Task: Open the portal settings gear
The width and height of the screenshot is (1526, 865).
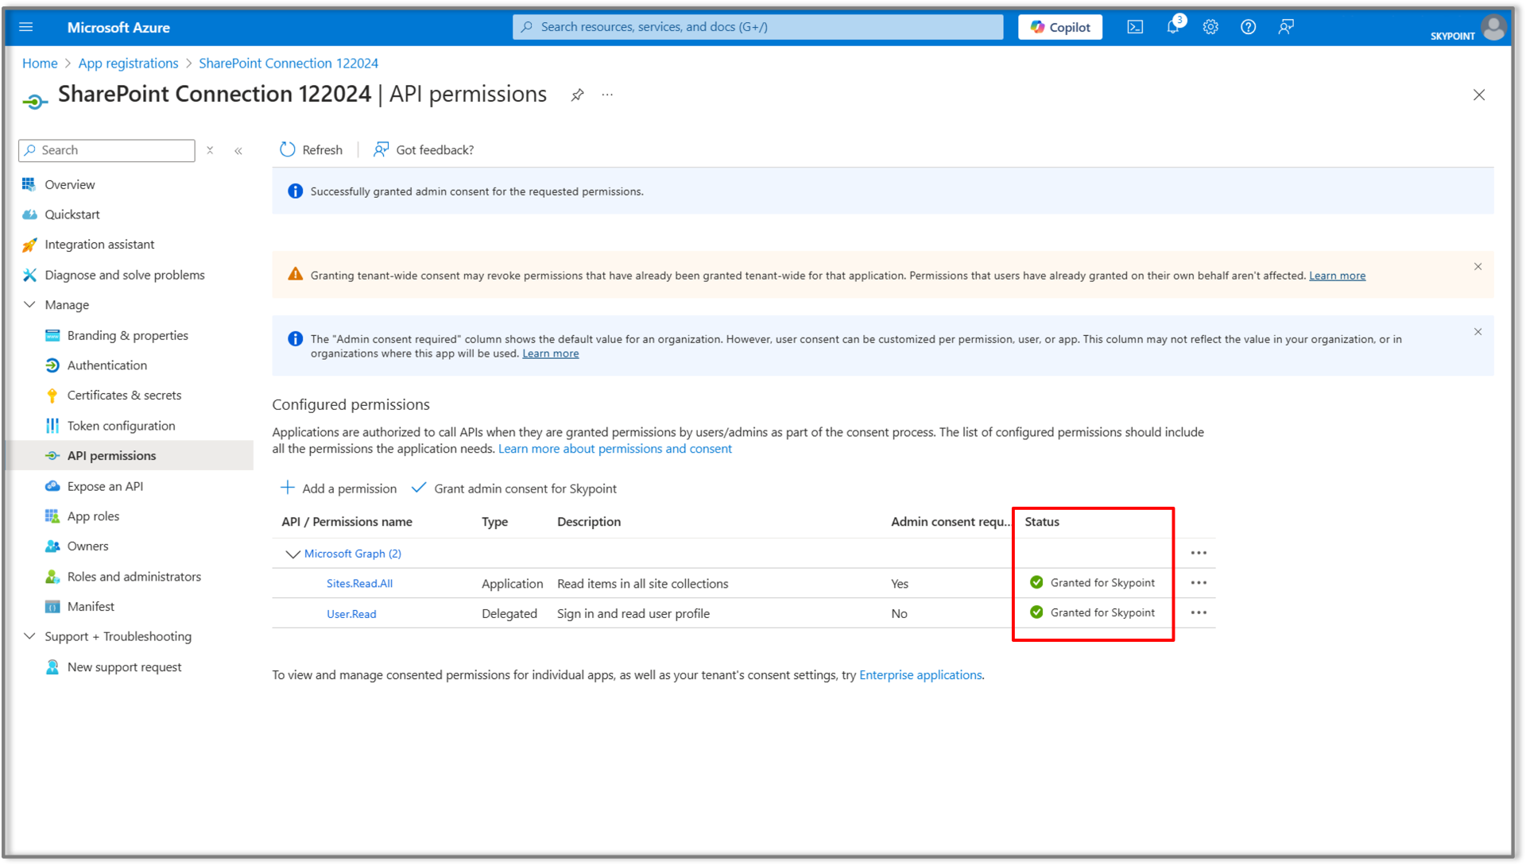Action: (x=1210, y=26)
